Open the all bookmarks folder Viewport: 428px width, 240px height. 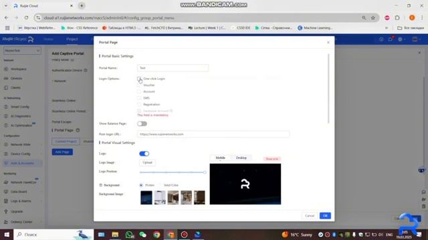411,28
